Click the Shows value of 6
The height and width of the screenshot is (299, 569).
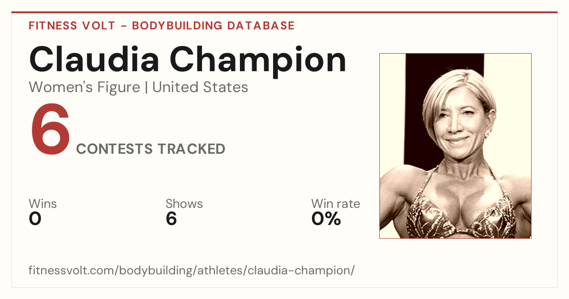171,219
